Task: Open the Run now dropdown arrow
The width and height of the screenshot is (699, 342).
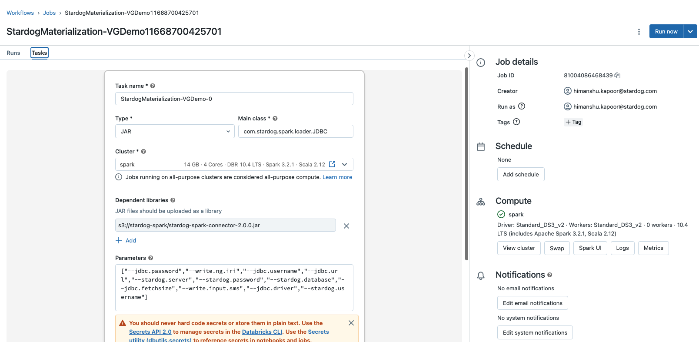Action: point(690,31)
